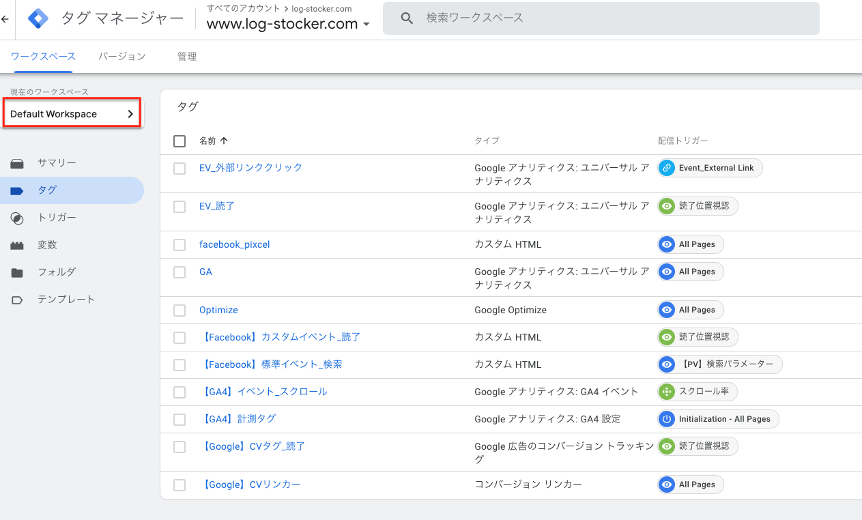Click the コンバージョン リンカー type cell

pyautogui.click(x=528, y=485)
